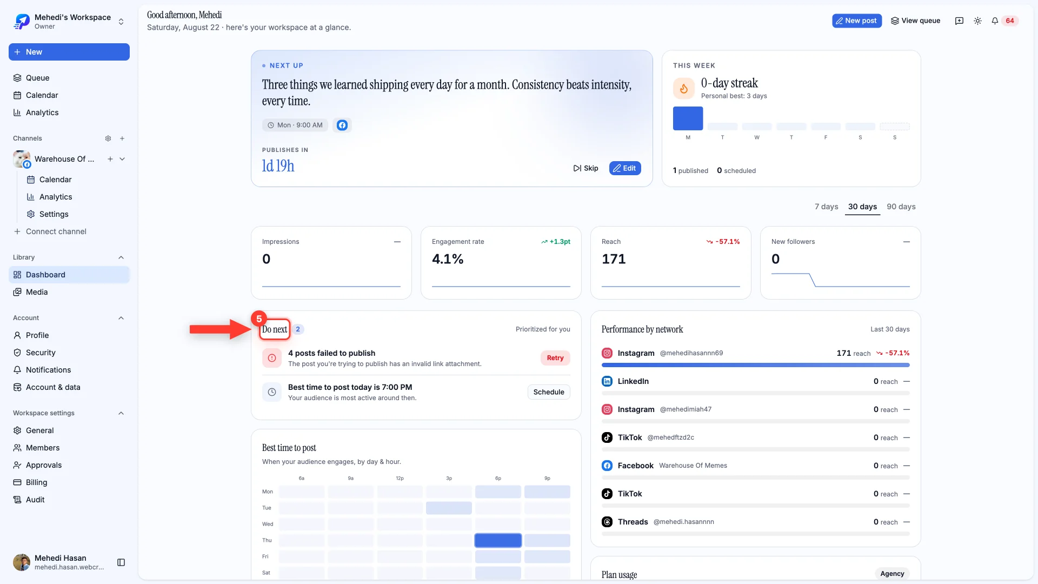1038x584 pixels.
Task: Click View queue in header
Action: coord(915,21)
